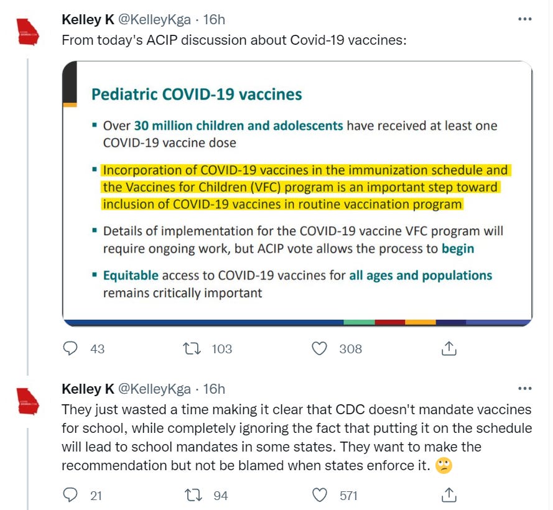Share the first tweet via share icon
The width and height of the screenshot is (553, 510).
(x=448, y=349)
